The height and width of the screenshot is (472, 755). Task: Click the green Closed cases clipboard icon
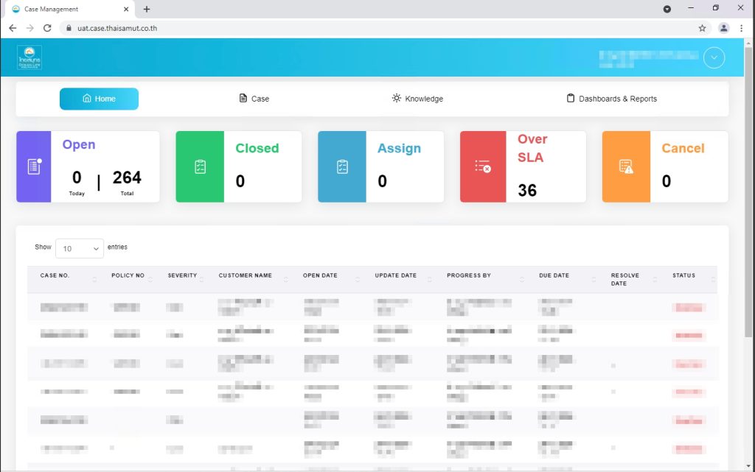tap(200, 166)
